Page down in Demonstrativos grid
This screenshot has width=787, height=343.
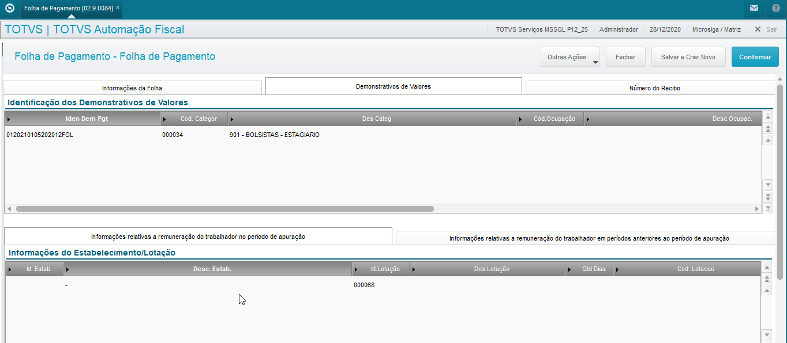point(767,196)
